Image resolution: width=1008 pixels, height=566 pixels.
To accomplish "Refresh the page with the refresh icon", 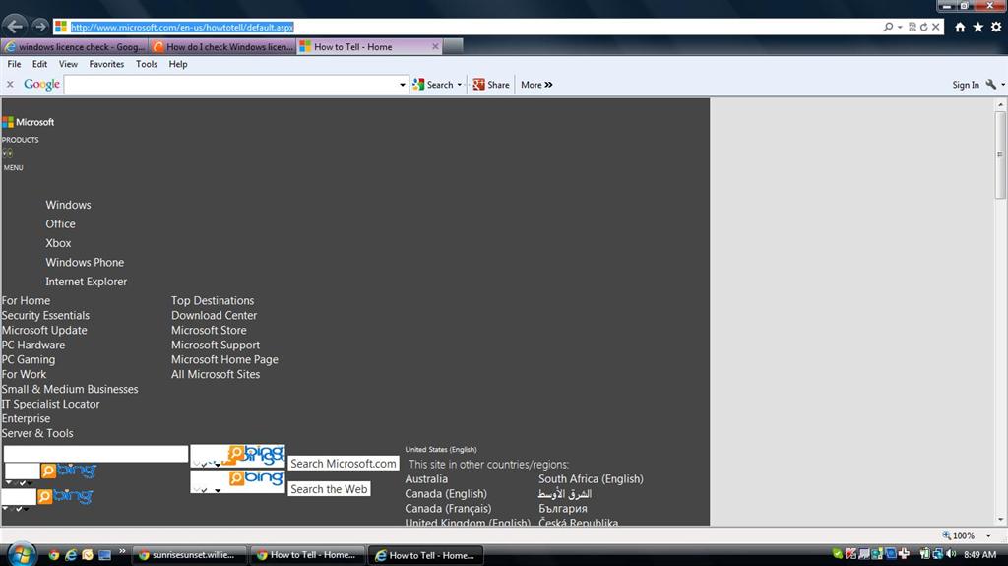I will (x=923, y=27).
